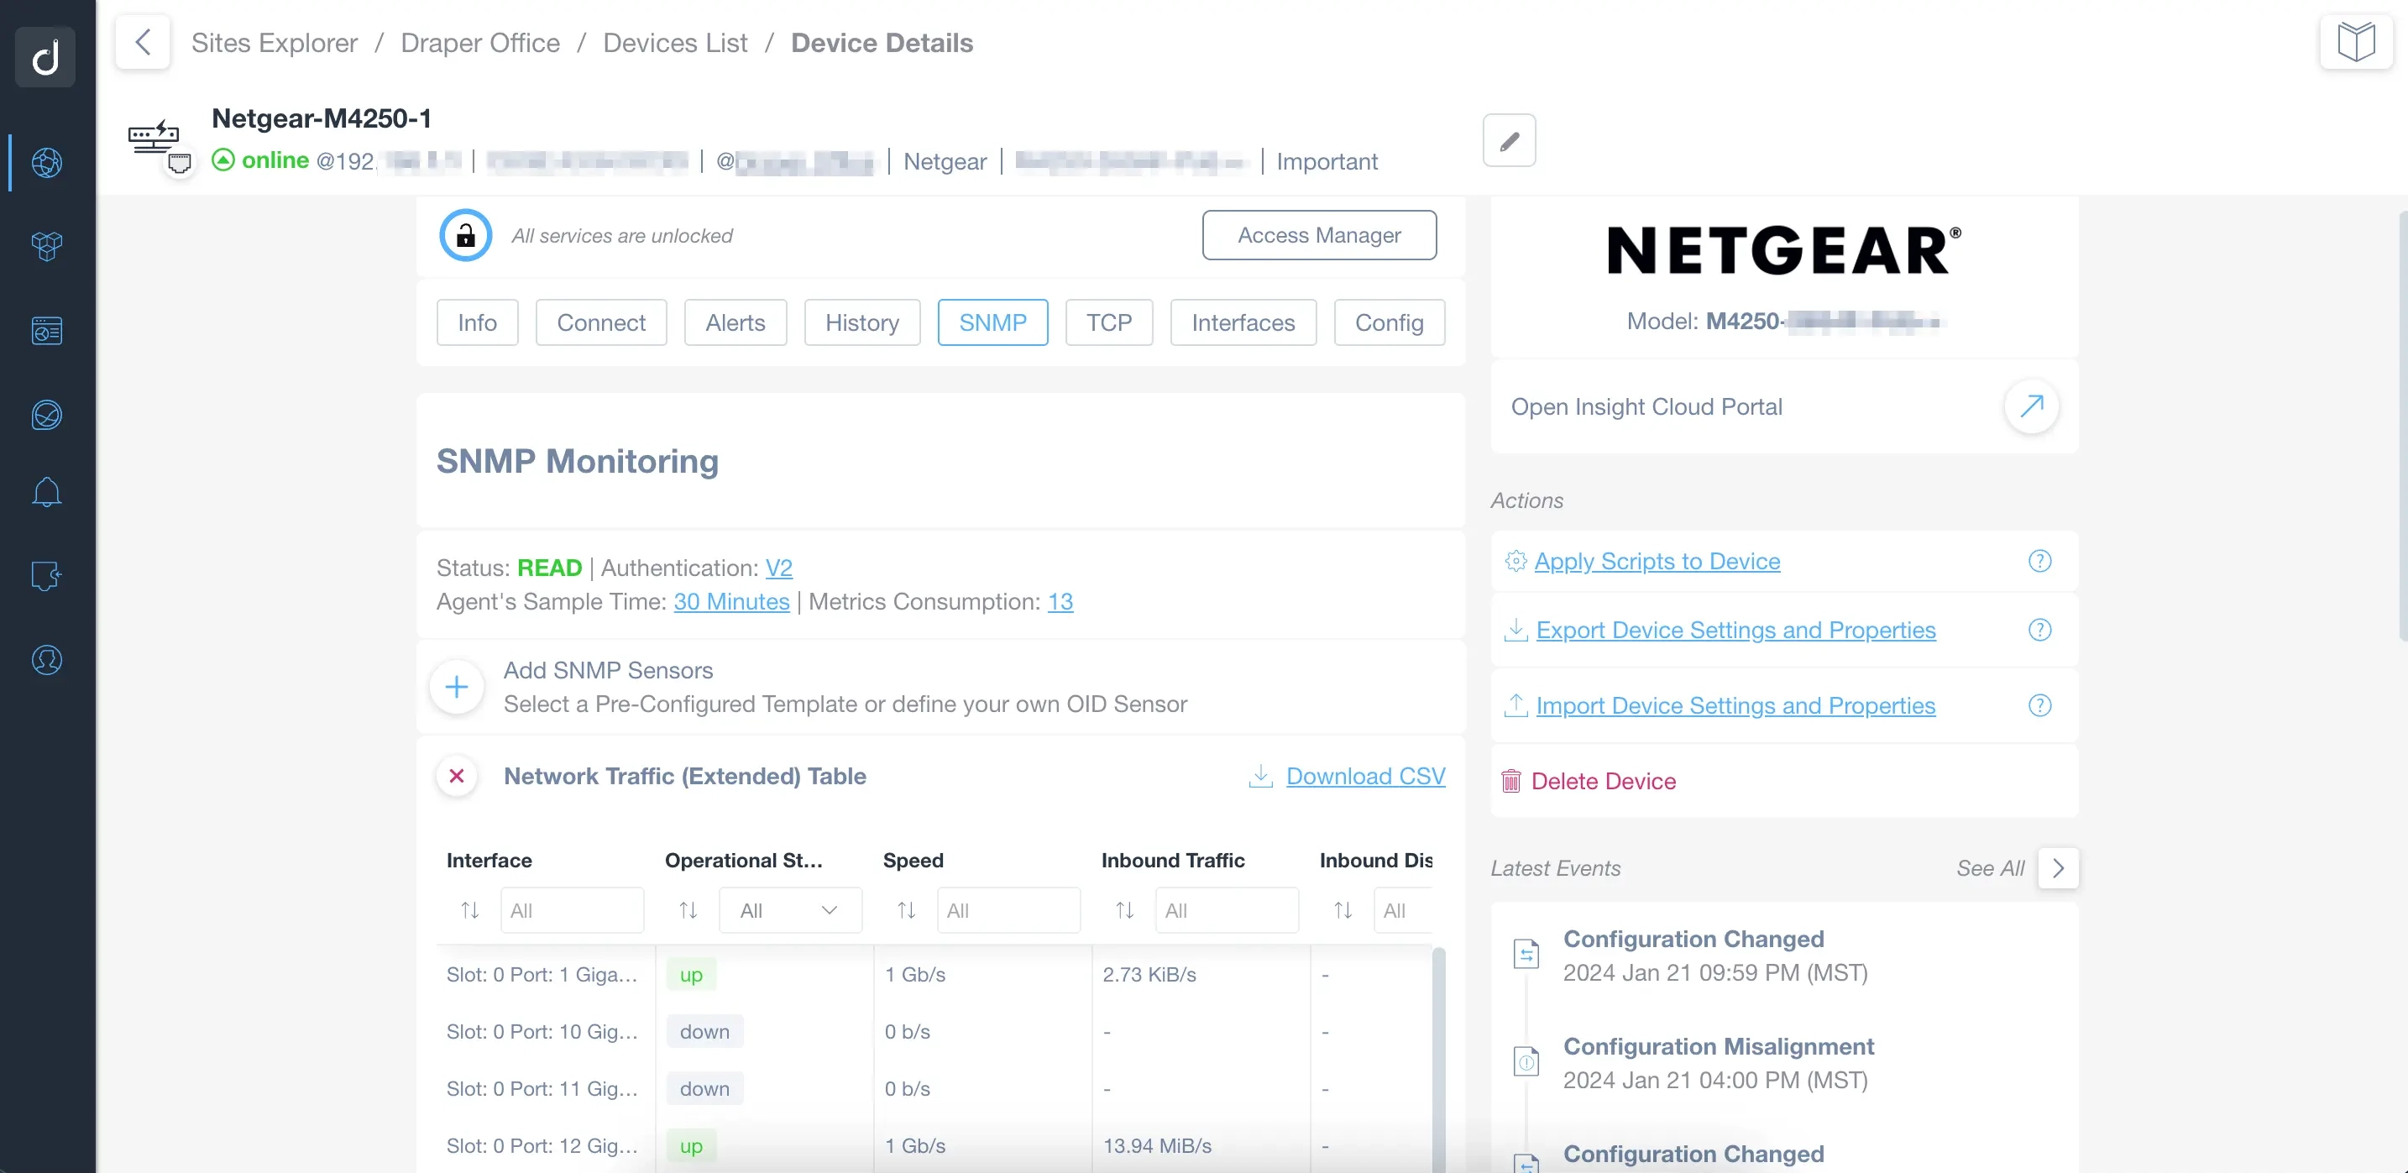Switch to the Info tab
The image size is (2408, 1173).
click(477, 322)
